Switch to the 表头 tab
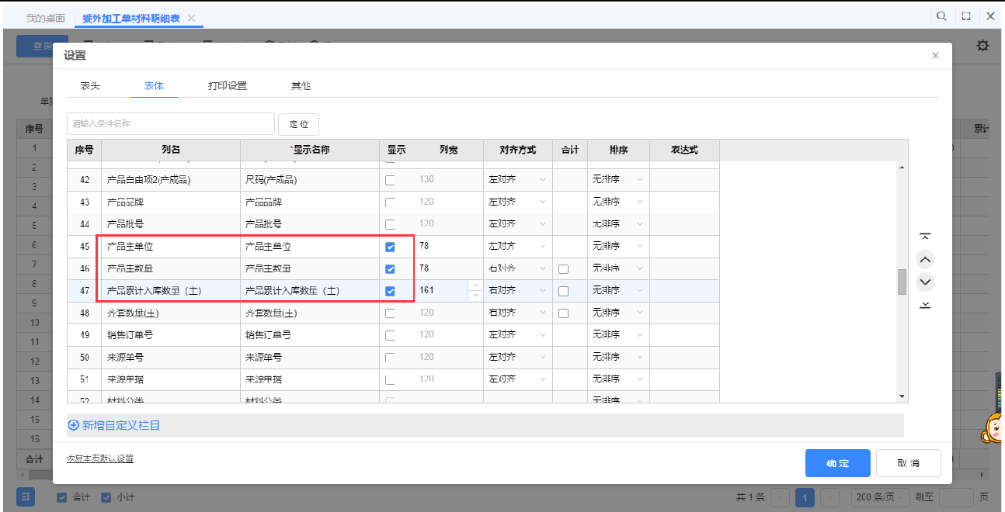Screen dimensions: 1005x512 (x=90, y=86)
